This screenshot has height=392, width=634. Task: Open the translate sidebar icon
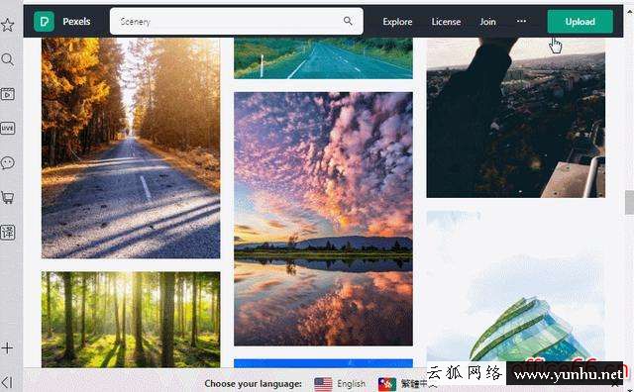pos(7,232)
